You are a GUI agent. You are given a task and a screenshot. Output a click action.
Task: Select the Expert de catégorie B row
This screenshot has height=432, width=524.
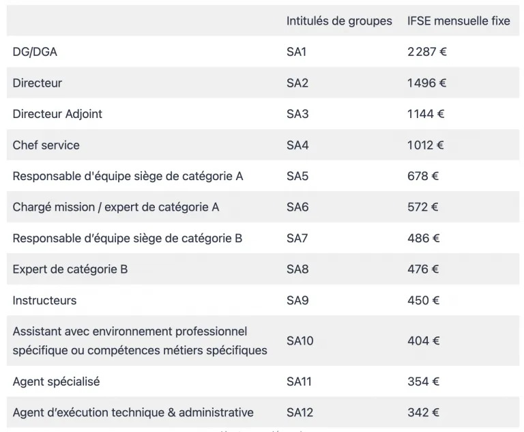click(x=263, y=269)
